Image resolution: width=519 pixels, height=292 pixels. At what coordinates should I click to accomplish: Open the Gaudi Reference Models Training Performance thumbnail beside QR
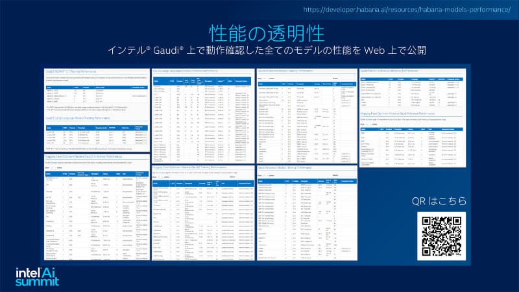[x=307, y=213]
